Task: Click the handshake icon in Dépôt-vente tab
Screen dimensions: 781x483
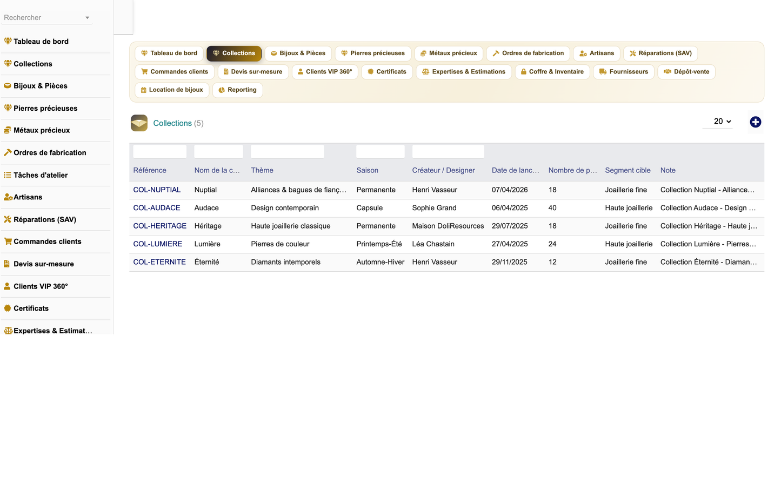Action: click(x=667, y=72)
